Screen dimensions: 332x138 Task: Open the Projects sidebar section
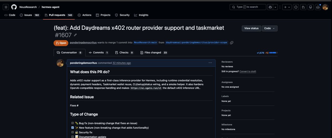click(x=226, y=110)
